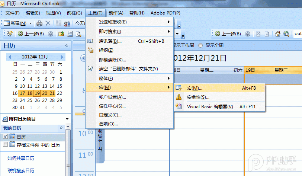This screenshot has width=302, height=176.
Task: Collapse 我的日历 section chevron
Action: 61,128
